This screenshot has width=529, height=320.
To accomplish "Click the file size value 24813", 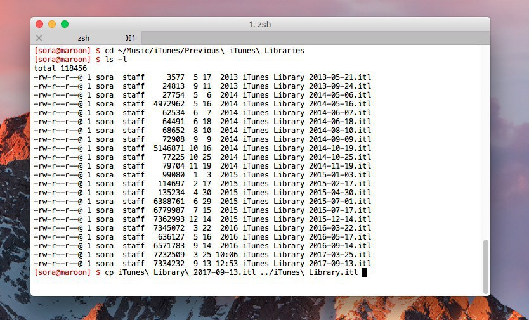I will (x=173, y=86).
